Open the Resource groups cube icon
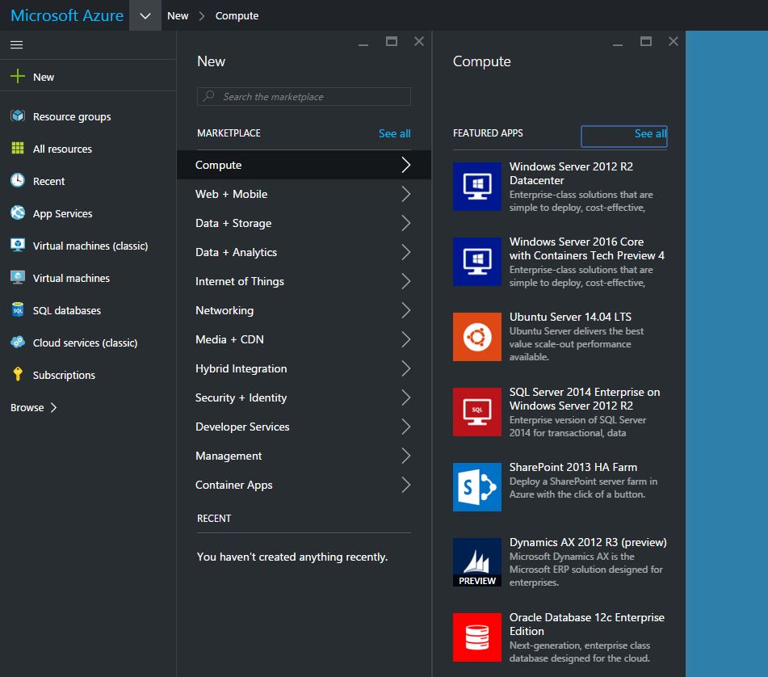This screenshot has width=768, height=677. 18,116
